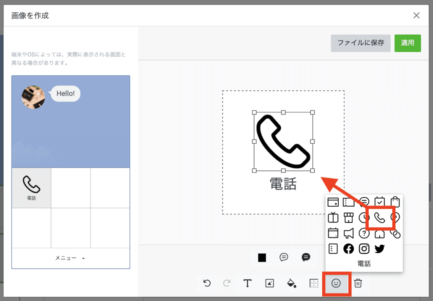
Task: Click the grid frame tool on the toolbar
Action: [x=314, y=284]
